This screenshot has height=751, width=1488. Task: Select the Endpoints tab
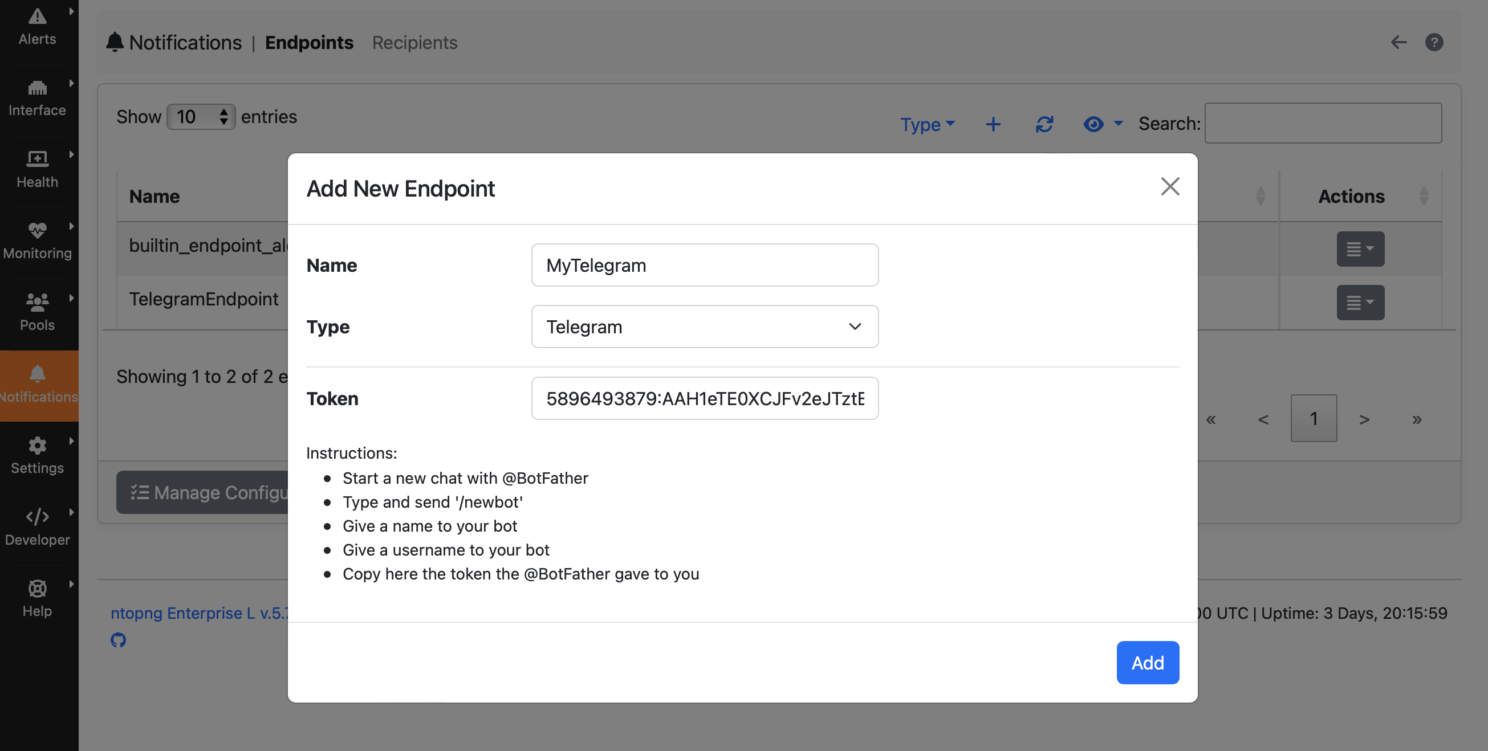click(309, 42)
